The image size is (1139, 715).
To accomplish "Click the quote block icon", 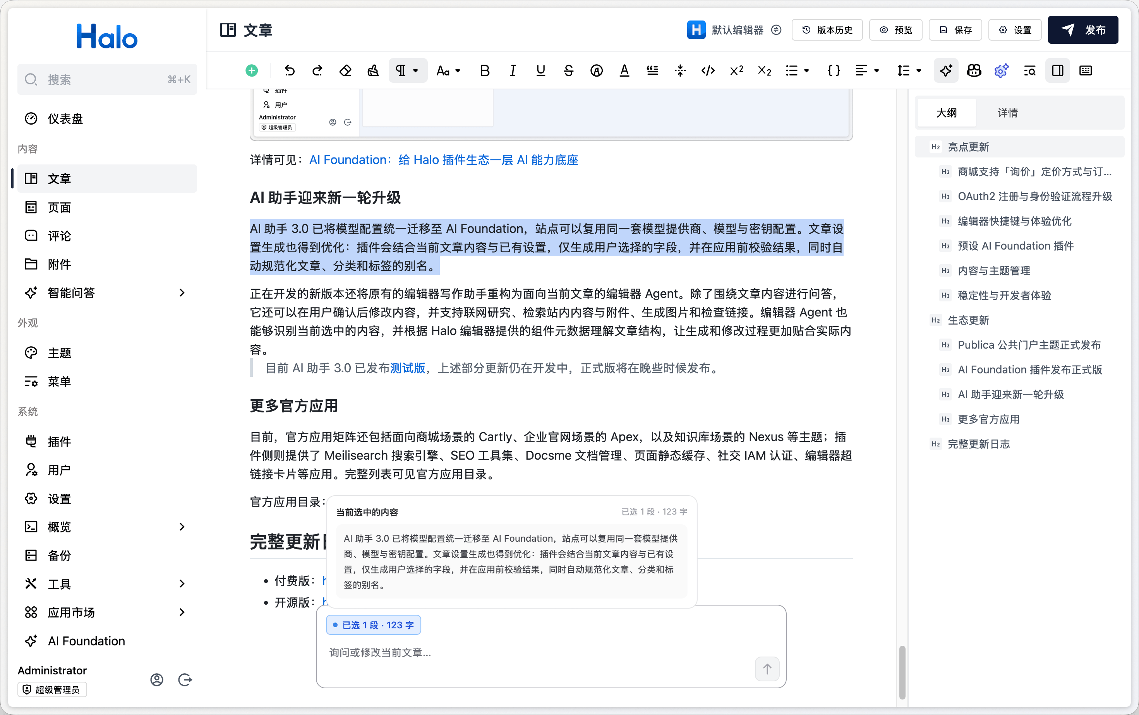I will [x=652, y=71].
